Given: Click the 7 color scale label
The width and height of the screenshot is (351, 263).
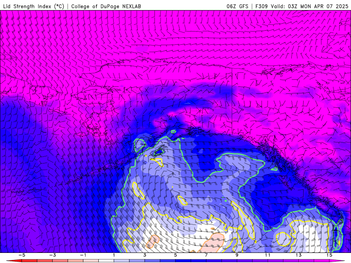Looking at the screenshot, I should pos(206,255).
